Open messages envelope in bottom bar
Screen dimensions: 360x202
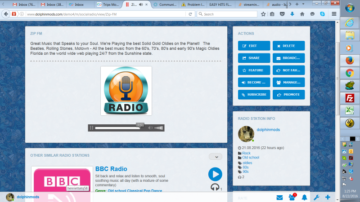(x=279, y=197)
